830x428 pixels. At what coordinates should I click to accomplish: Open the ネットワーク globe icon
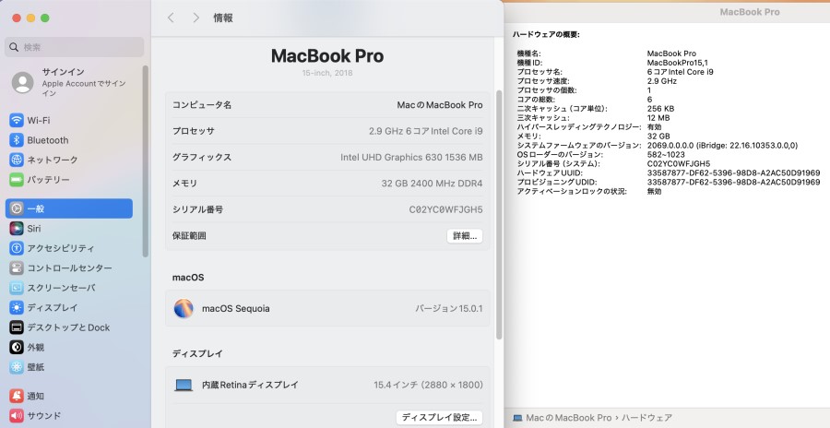tap(17, 160)
